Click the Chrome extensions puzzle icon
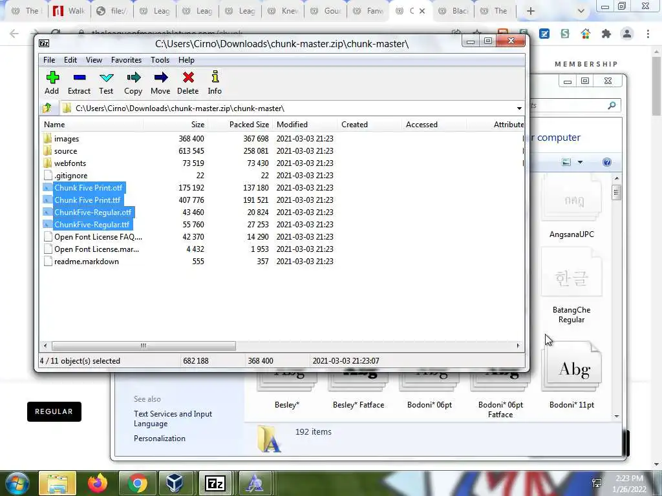 click(x=606, y=34)
